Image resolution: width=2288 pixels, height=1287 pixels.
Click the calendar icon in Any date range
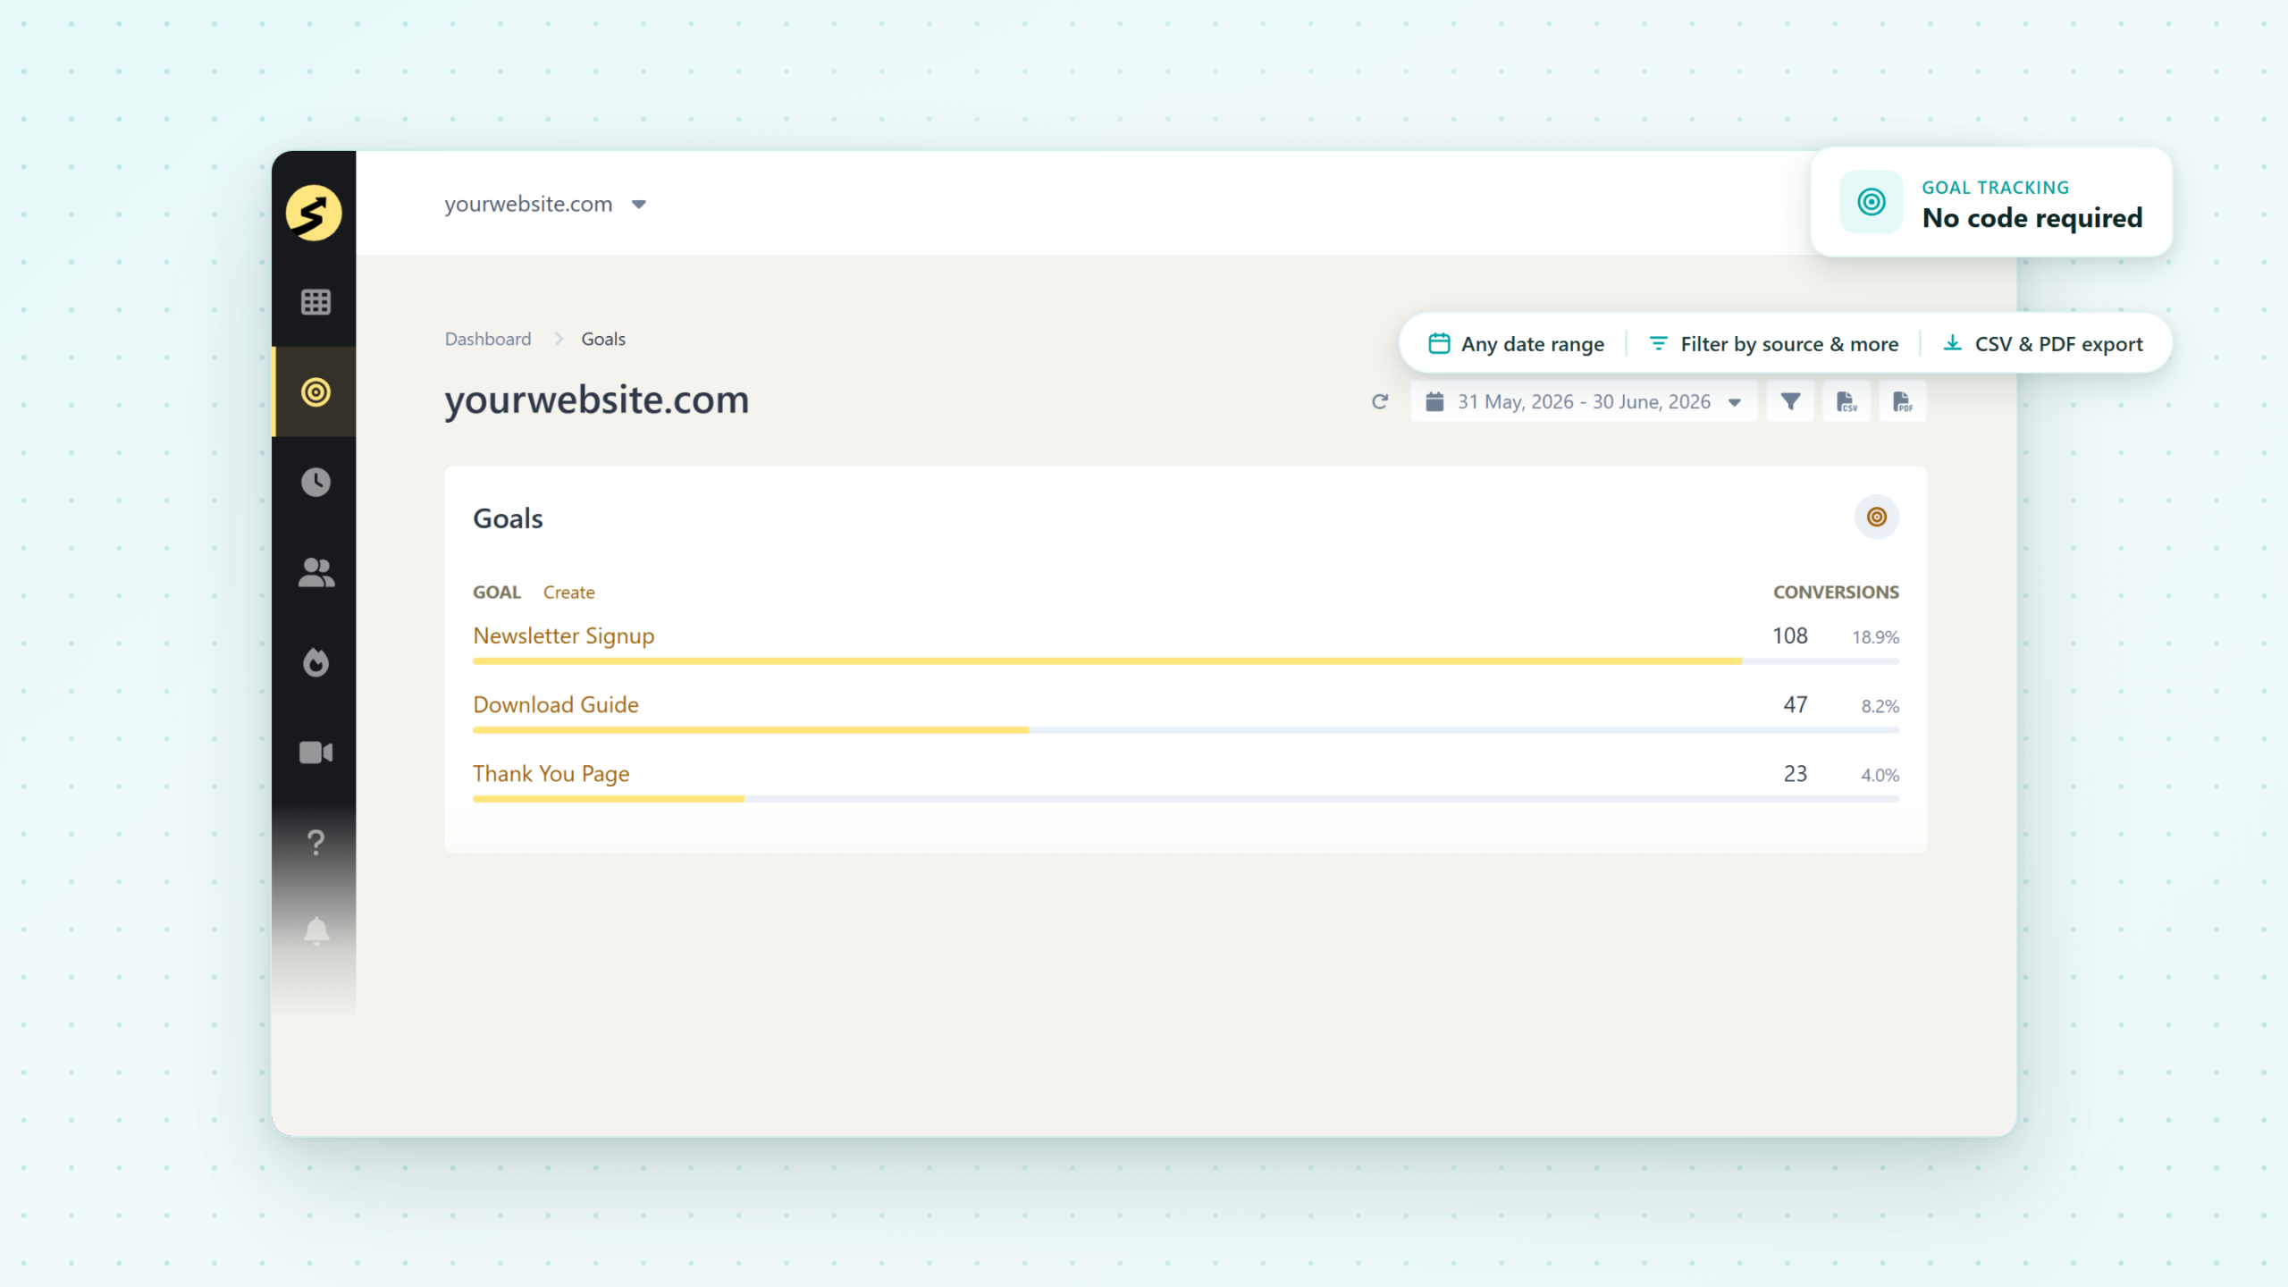1439,343
